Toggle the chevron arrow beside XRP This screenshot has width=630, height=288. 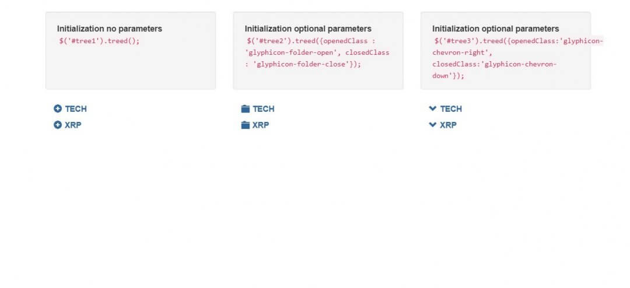click(x=433, y=125)
